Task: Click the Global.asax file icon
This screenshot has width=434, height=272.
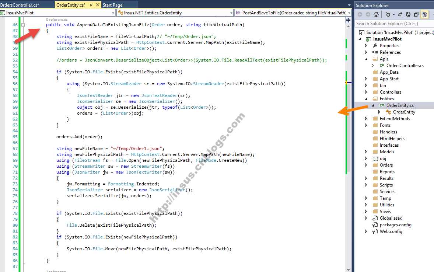Action: click(375, 218)
